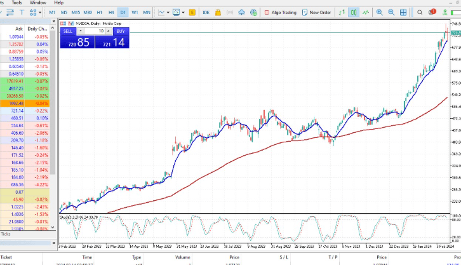Select the Text label drawing tool
The height and width of the screenshot is (265, 461).
[x=22, y=12]
